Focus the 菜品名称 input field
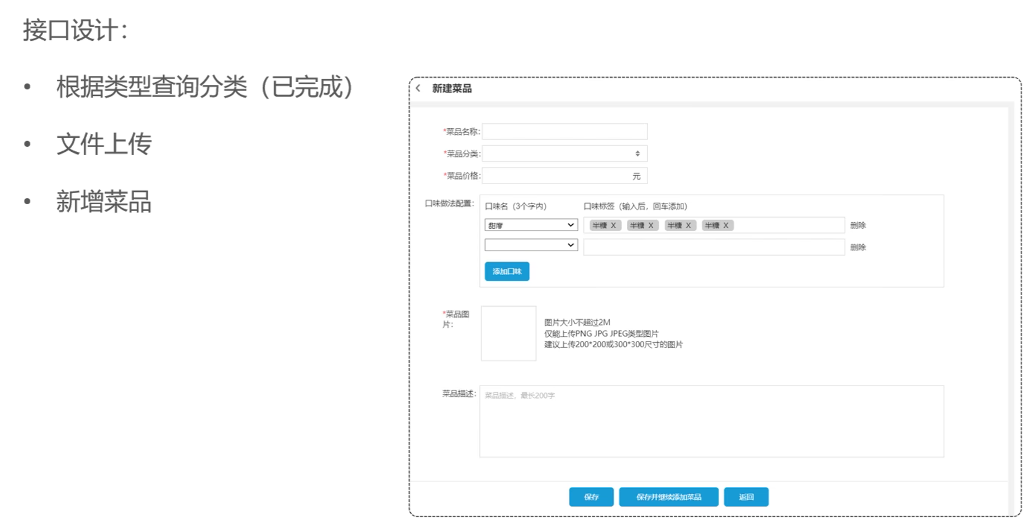1032x529 pixels. 564,132
